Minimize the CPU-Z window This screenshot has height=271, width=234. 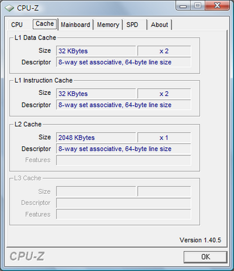point(183,6)
